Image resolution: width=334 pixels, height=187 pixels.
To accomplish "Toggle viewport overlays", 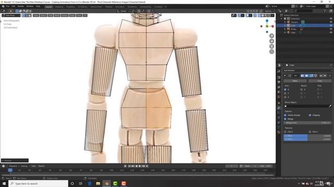I will pos(247,16).
